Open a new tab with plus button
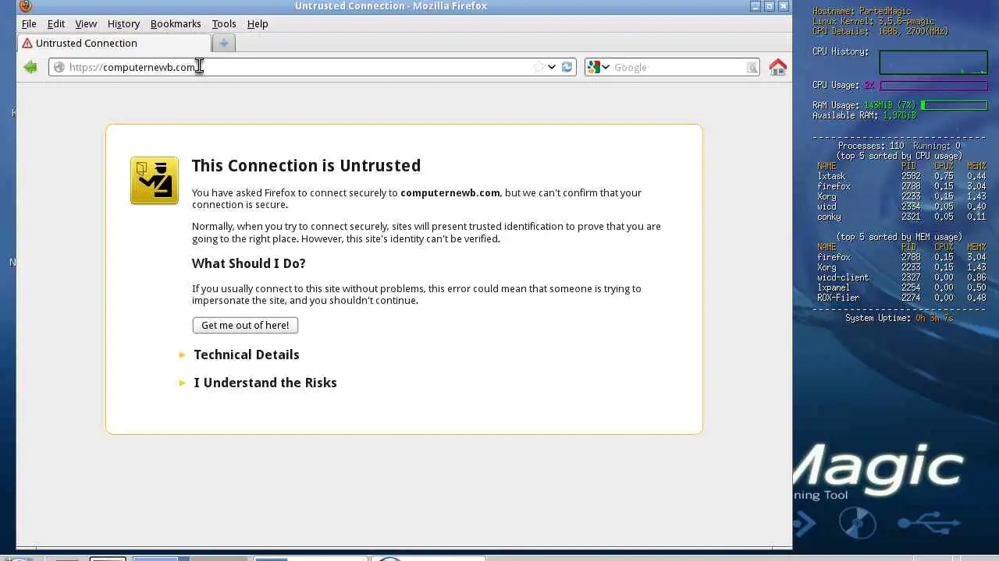 click(x=223, y=43)
